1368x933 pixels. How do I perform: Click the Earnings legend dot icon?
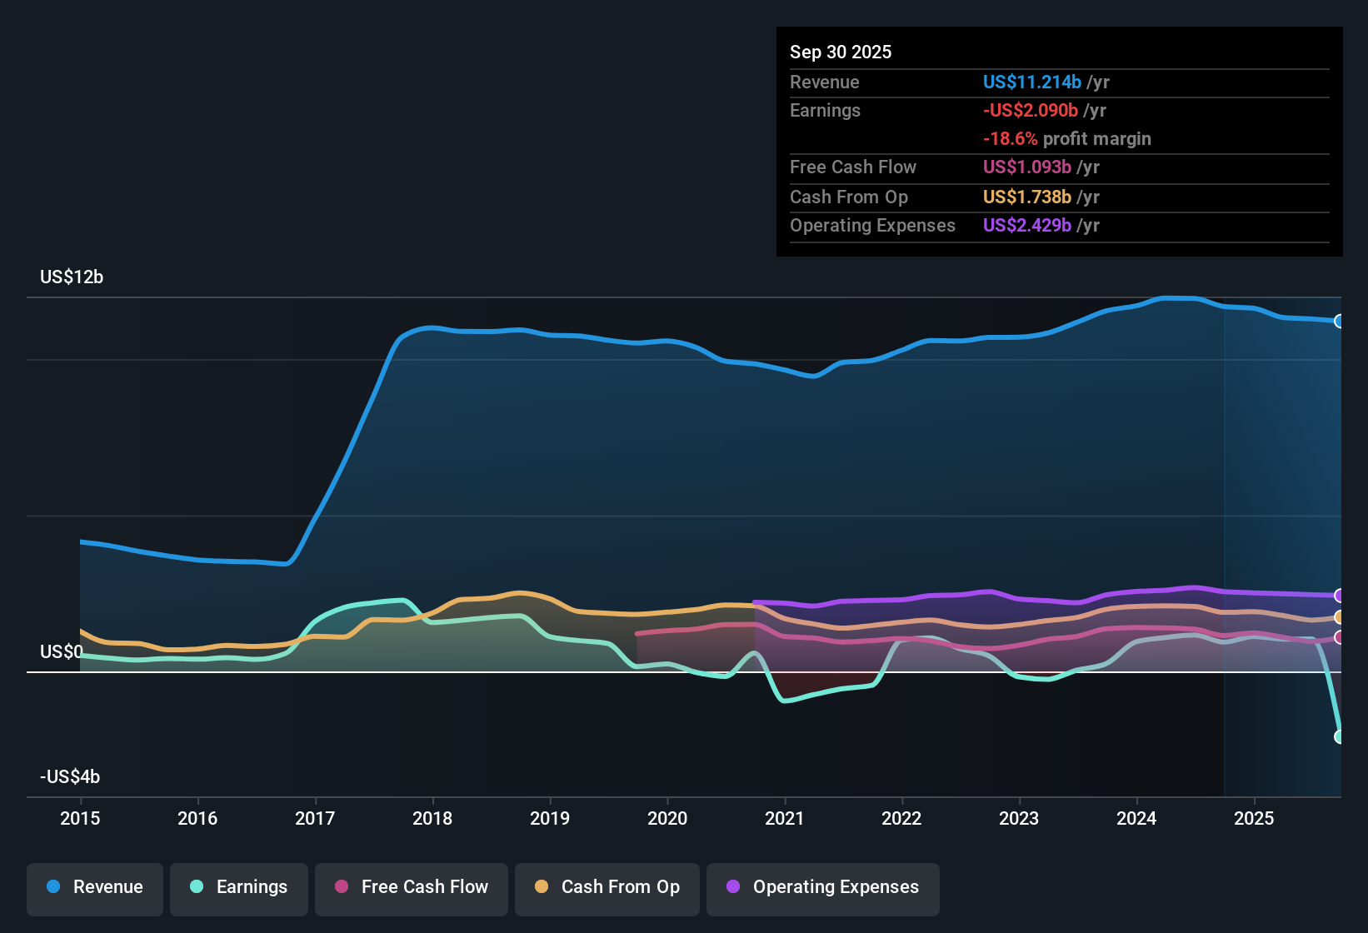click(197, 887)
